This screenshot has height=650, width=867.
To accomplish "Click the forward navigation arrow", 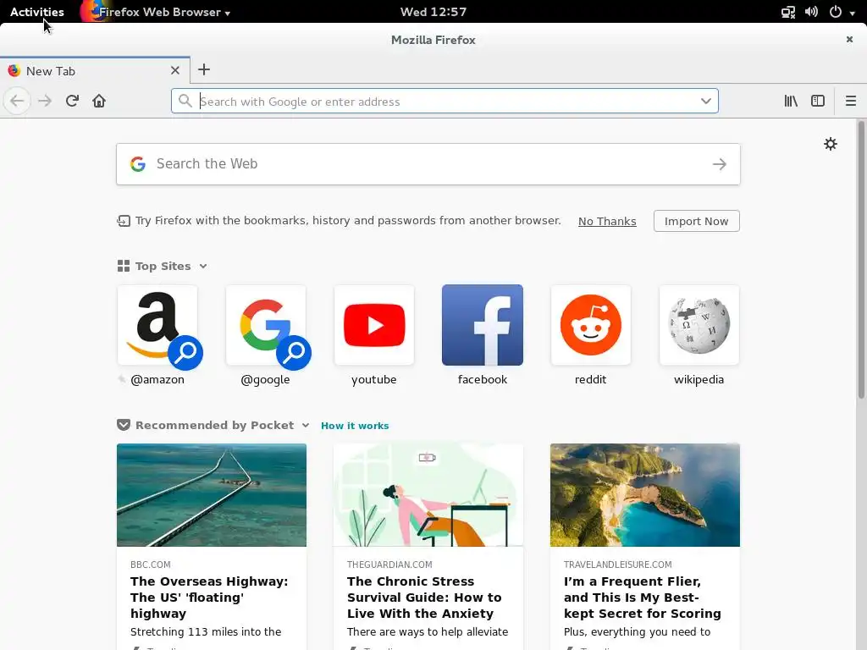I will point(45,102).
